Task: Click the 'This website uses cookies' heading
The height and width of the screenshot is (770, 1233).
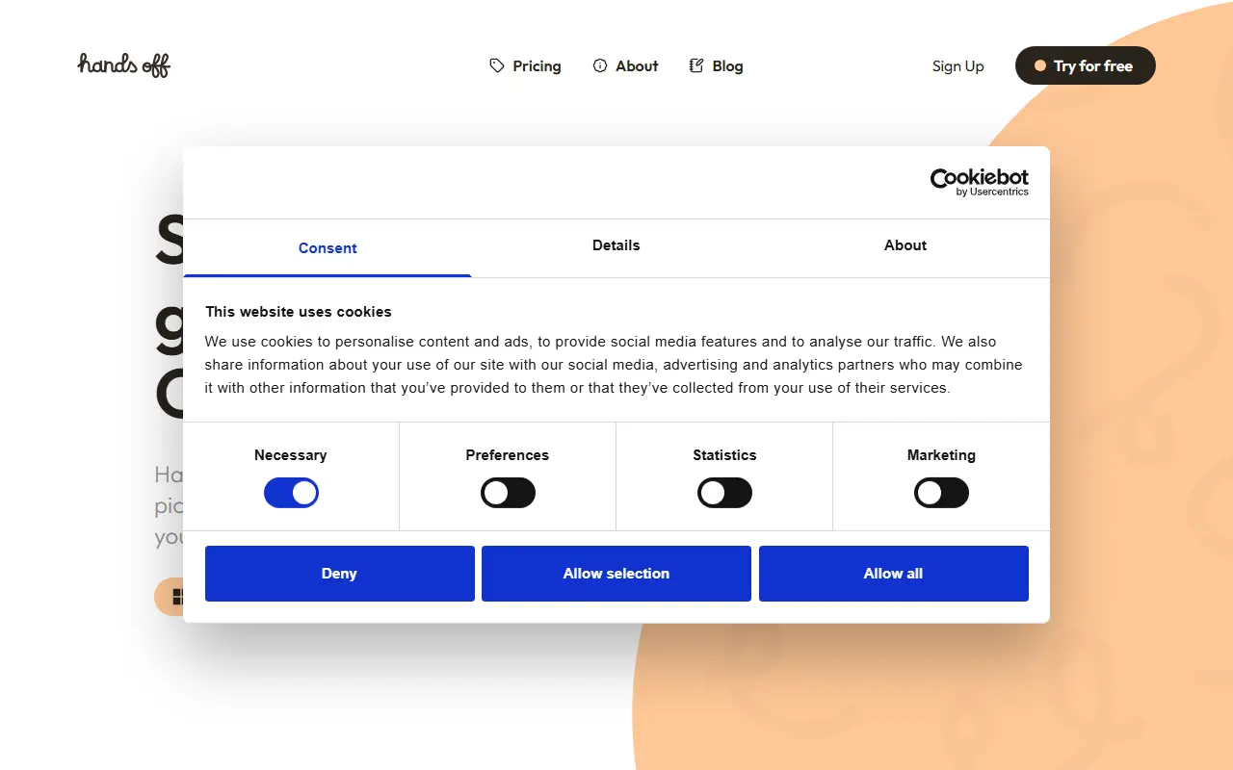Action: (x=299, y=312)
